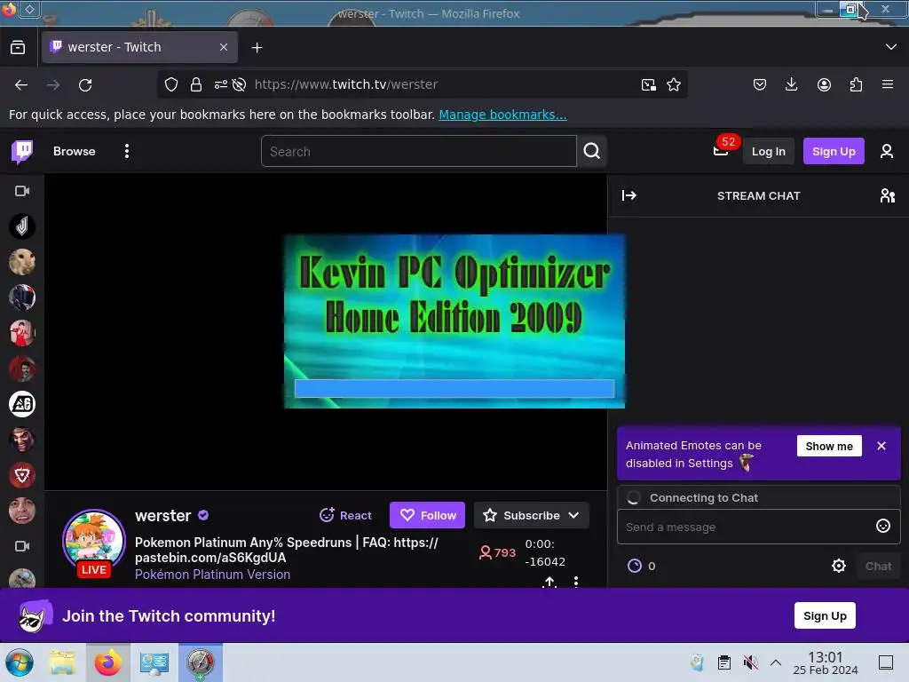
Task: Go back with the browser back arrow
Action: 21,84
